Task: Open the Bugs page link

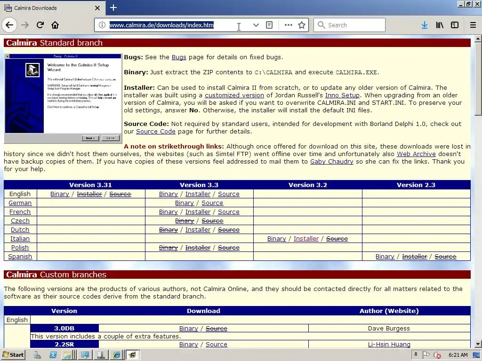Action: pos(179,57)
